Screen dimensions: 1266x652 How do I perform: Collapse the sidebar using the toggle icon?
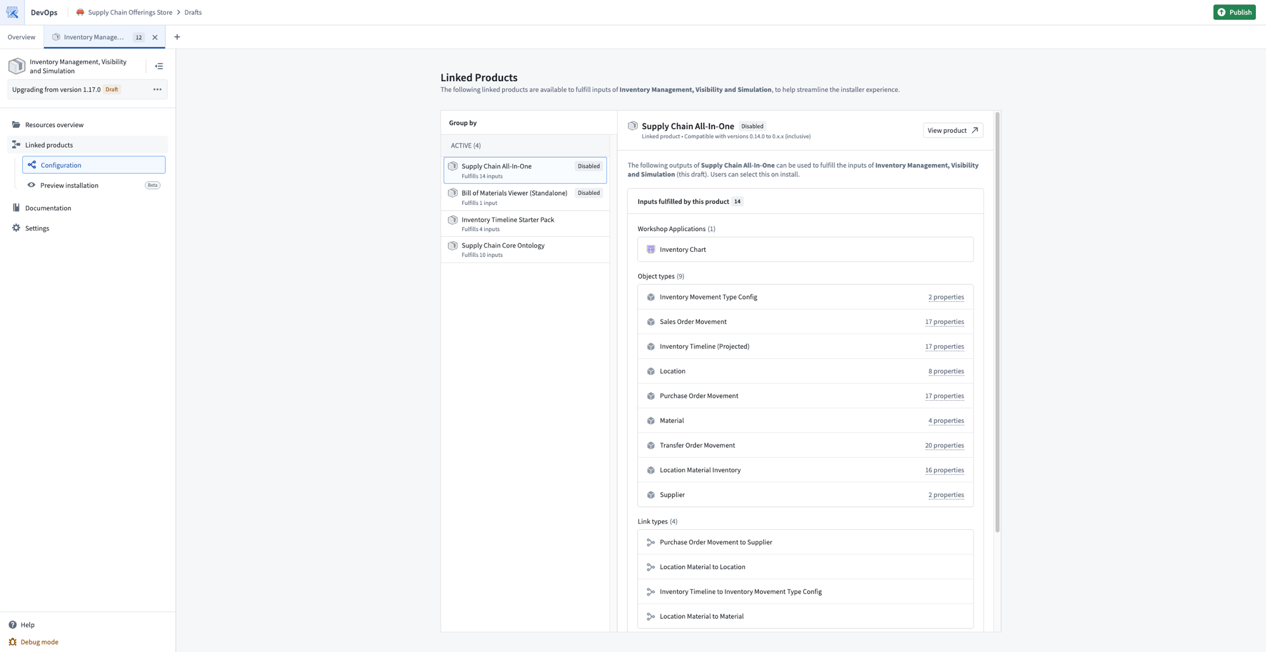(159, 66)
